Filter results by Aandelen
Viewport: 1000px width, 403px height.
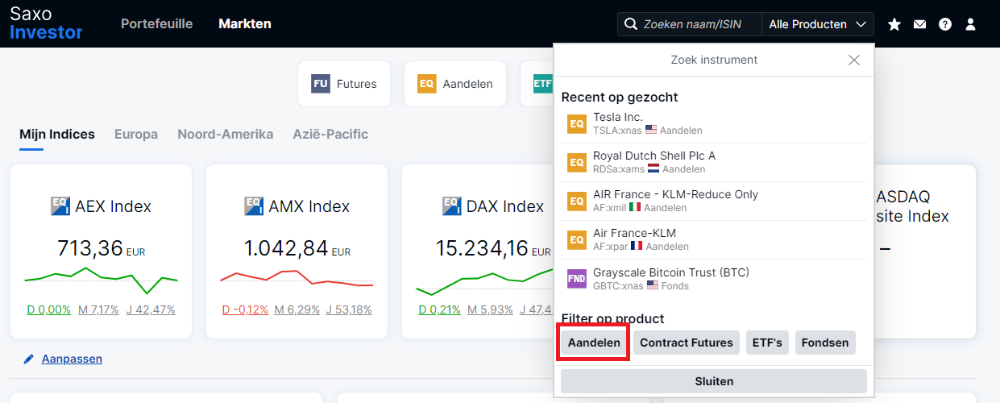pos(594,343)
